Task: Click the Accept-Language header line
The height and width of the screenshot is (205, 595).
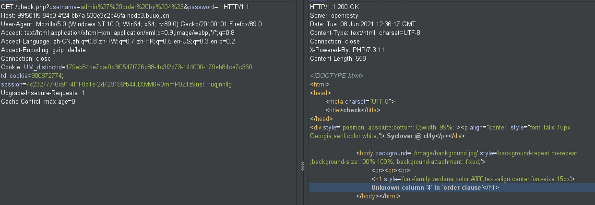Action: point(118,42)
